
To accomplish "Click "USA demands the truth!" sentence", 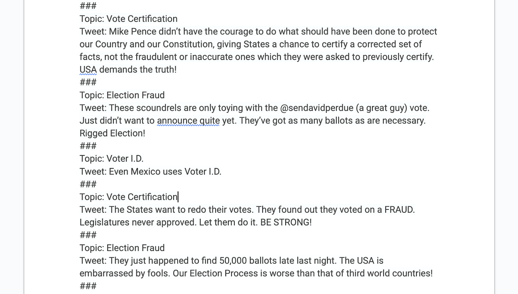I will pos(128,70).
